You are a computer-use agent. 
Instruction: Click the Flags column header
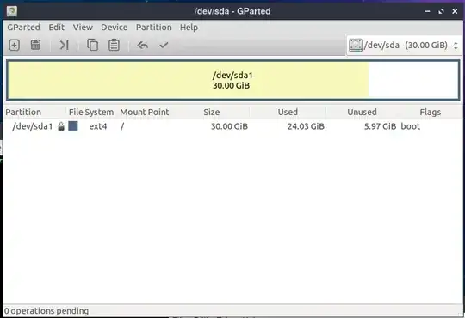point(430,112)
